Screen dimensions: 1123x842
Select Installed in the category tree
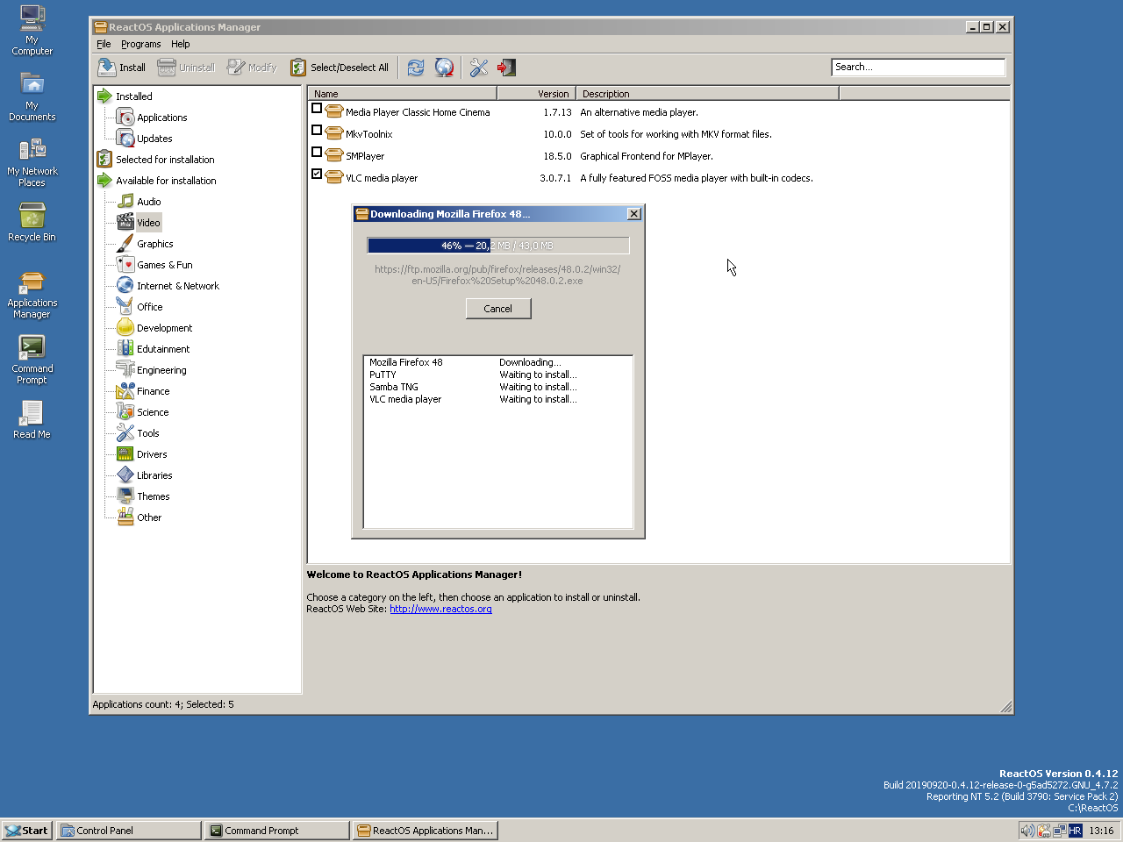(x=133, y=96)
